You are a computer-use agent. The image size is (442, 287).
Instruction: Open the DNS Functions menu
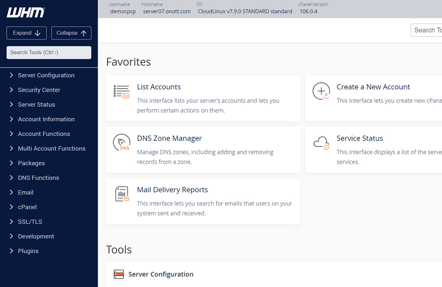click(x=38, y=178)
